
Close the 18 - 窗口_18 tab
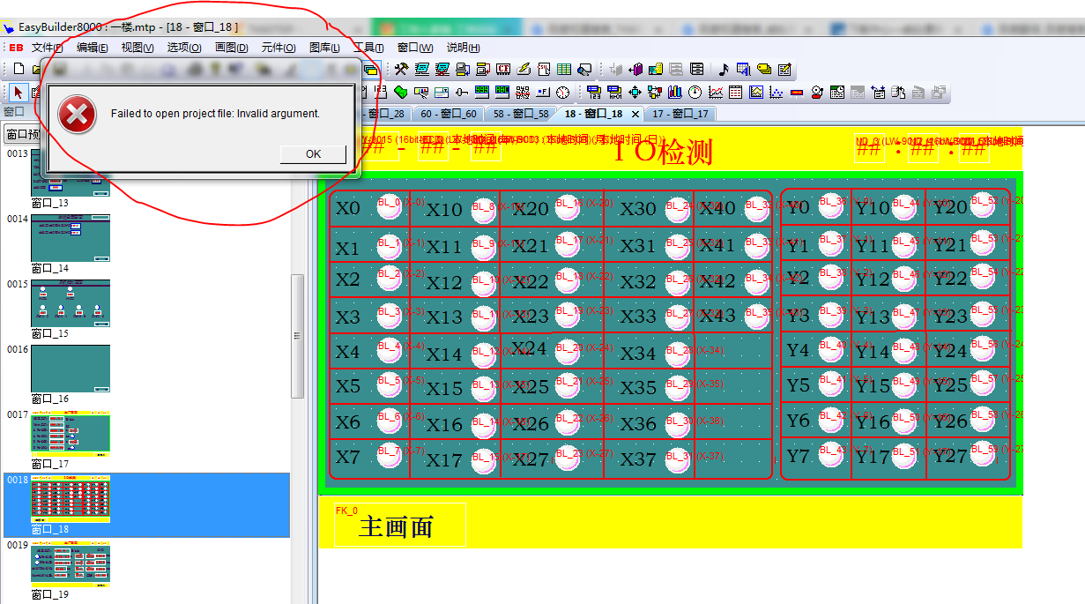tap(635, 114)
